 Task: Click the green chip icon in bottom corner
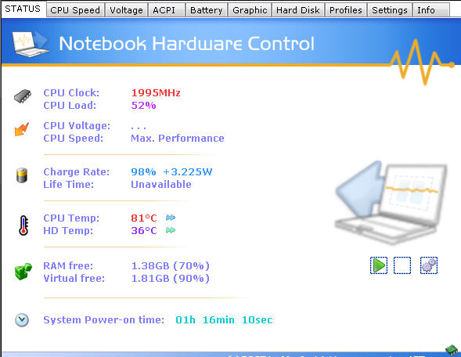[x=452, y=350]
